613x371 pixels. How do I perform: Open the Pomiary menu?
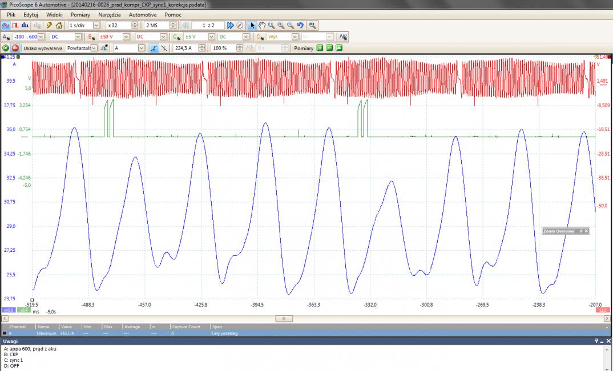(x=80, y=14)
